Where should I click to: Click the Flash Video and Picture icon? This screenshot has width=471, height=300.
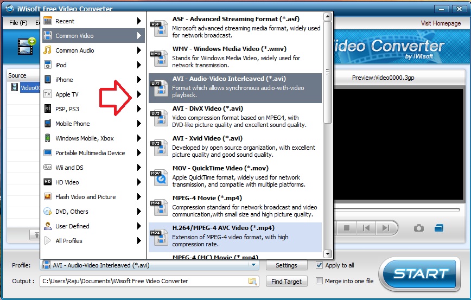tap(47, 197)
